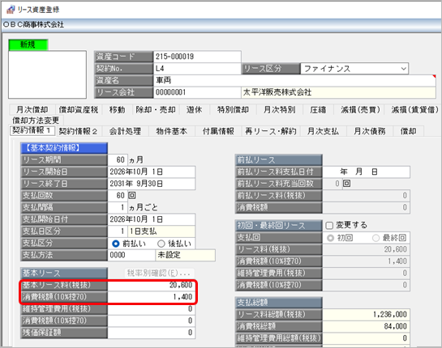Open the 会計処理 tab
Screen dimensions: 442x348
point(125,131)
